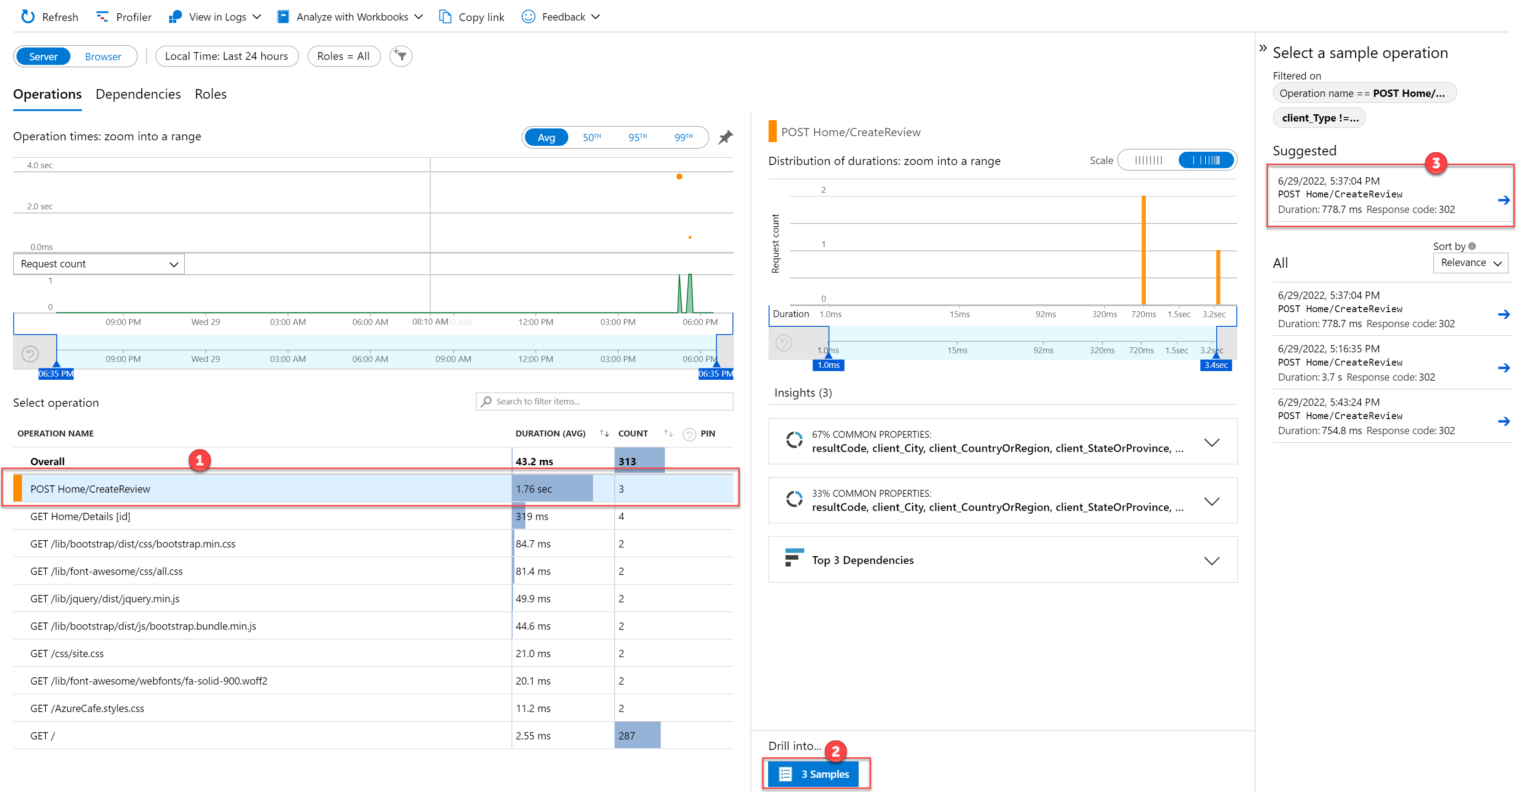Open Local Time: Last 24 hours filter
Image resolution: width=1518 pixels, height=792 pixels.
[x=226, y=56]
